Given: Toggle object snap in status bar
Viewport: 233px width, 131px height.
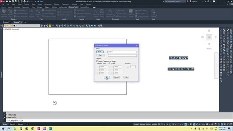Looking at the screenshot, I should tap(186, 124).
